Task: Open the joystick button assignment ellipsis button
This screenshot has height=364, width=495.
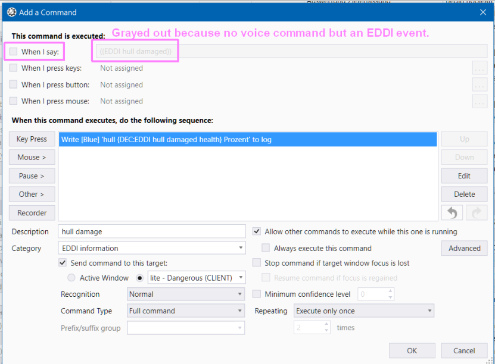Action: [480, 85]
